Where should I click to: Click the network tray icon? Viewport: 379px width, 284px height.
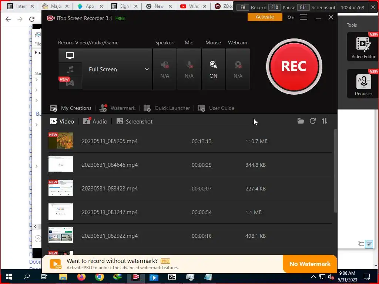322,277
